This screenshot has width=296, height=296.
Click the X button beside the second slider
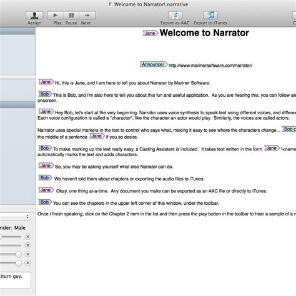click(27, 245)
